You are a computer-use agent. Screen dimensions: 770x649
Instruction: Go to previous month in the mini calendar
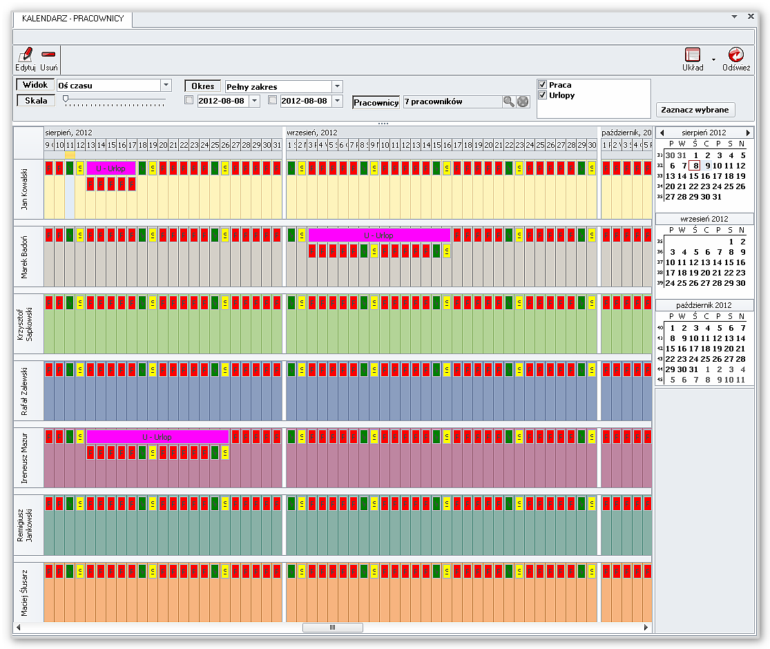(x=661, y=133)
